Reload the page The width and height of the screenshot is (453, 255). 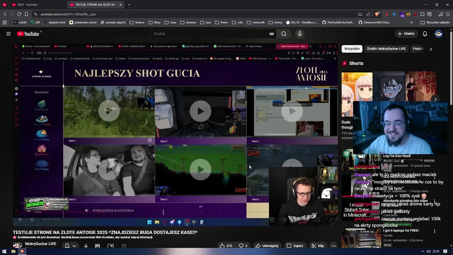tap(19, 14)
